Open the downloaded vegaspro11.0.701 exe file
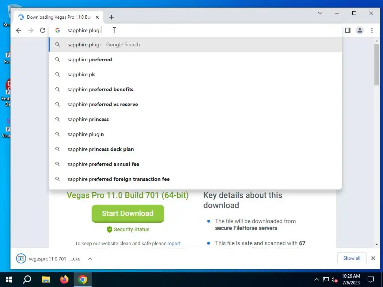This screenshot has height=287, width=383. click(54, 259)
